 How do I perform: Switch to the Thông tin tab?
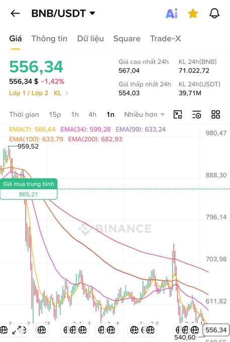(x=49, y=39)
